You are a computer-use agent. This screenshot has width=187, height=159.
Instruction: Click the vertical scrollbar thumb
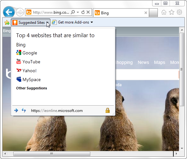[x=182, y=69]
